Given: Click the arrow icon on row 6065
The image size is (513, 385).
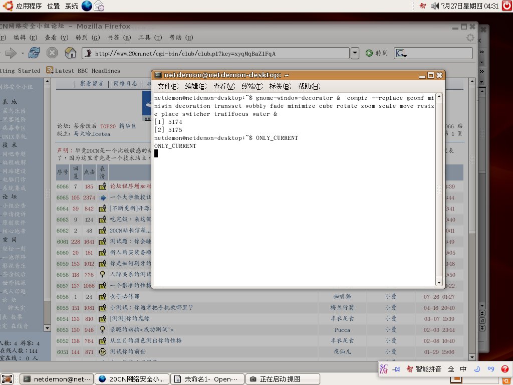Looking at the screenshot, I should pyautogui.click(x=102, y=198).
